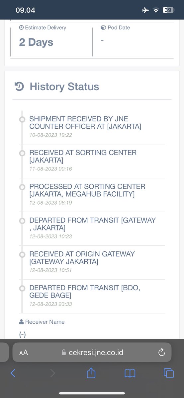Image resolution: width=184 pixels, height=398 pixels.
Task: Tap the Safari back arrow
Action: coord(13,373)
